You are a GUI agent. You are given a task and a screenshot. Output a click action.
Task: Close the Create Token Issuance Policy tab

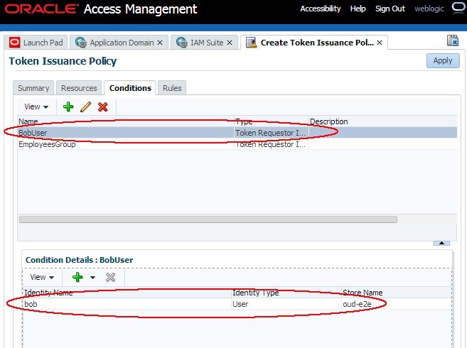click(380, 43)
